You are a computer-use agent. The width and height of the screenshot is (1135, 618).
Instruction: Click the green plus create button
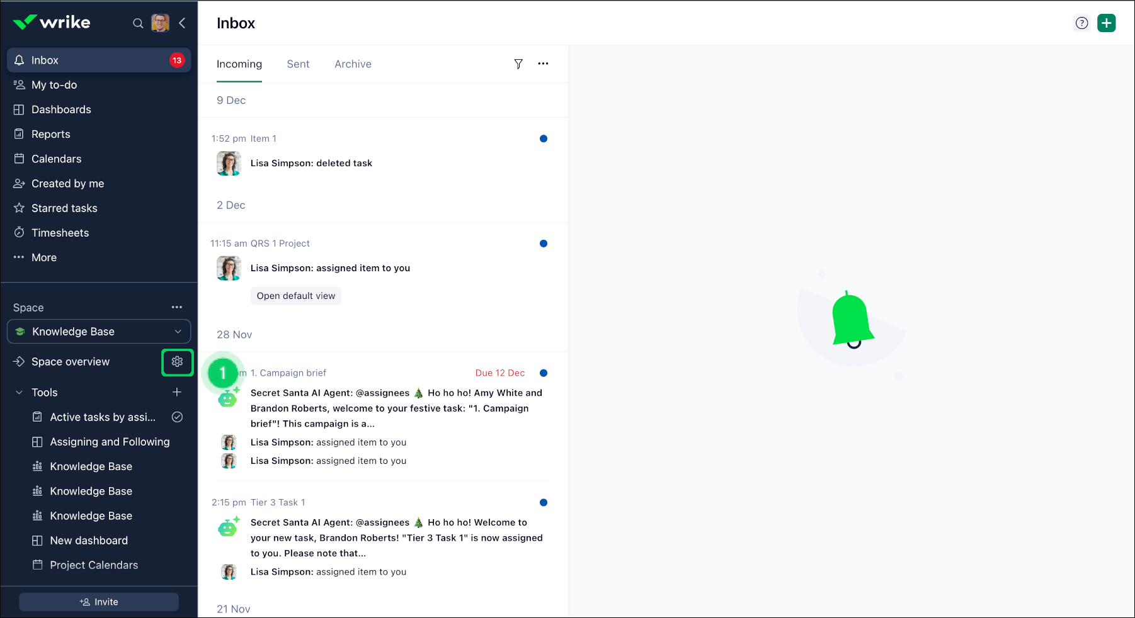(x=1106, y=23)
